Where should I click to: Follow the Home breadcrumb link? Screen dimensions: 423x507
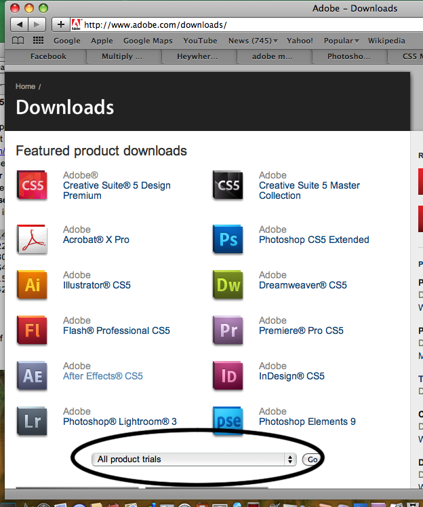[x=25, y=86]
